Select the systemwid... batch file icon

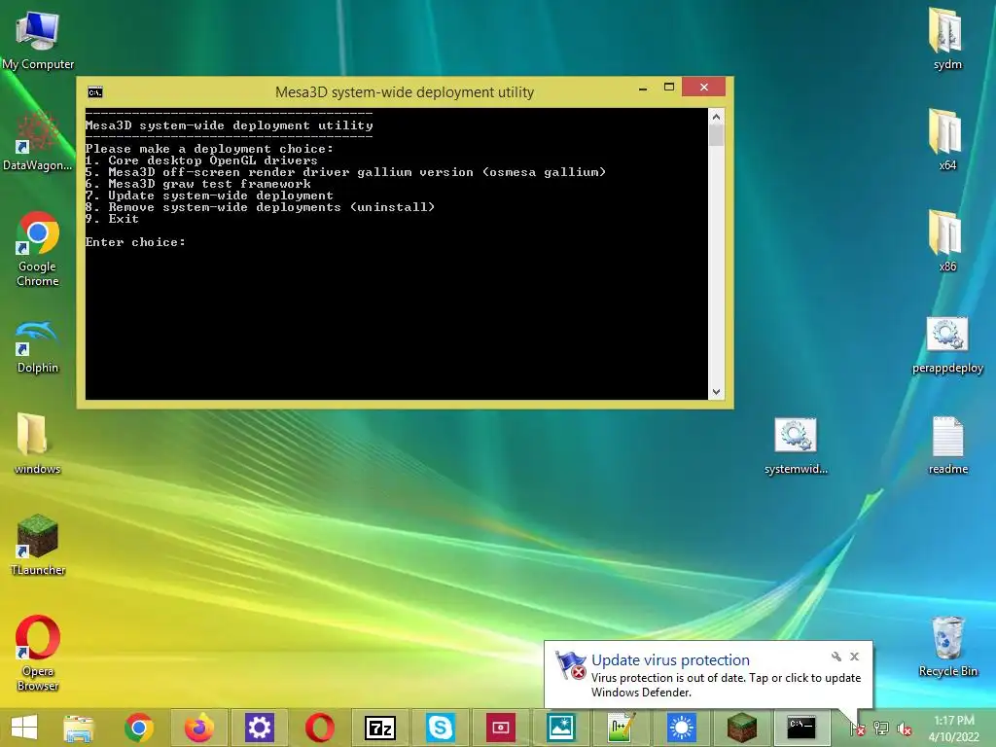pyautogui.click(x=796, y=445)
